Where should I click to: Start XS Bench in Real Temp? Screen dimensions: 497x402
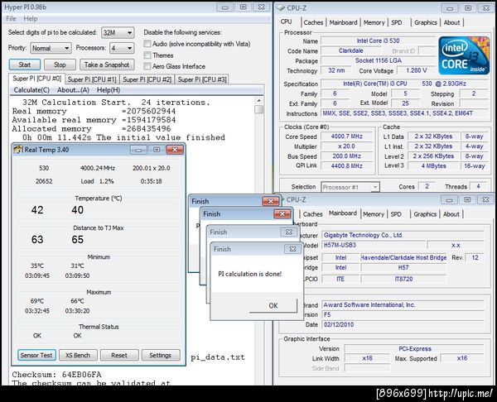point(78,356)
